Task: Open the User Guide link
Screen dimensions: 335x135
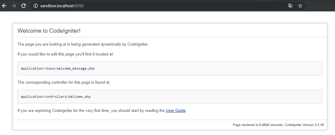Action: point(176,111)
